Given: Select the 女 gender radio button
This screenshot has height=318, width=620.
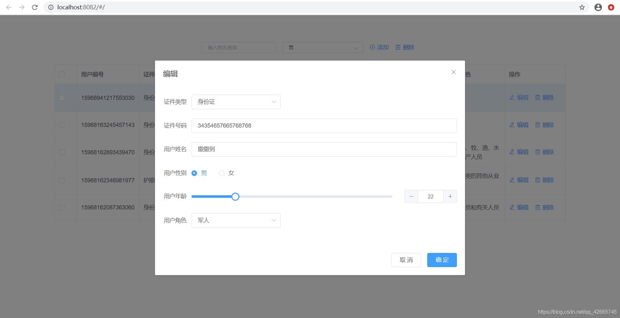Looking at the screenshot, I should point(222,173).
